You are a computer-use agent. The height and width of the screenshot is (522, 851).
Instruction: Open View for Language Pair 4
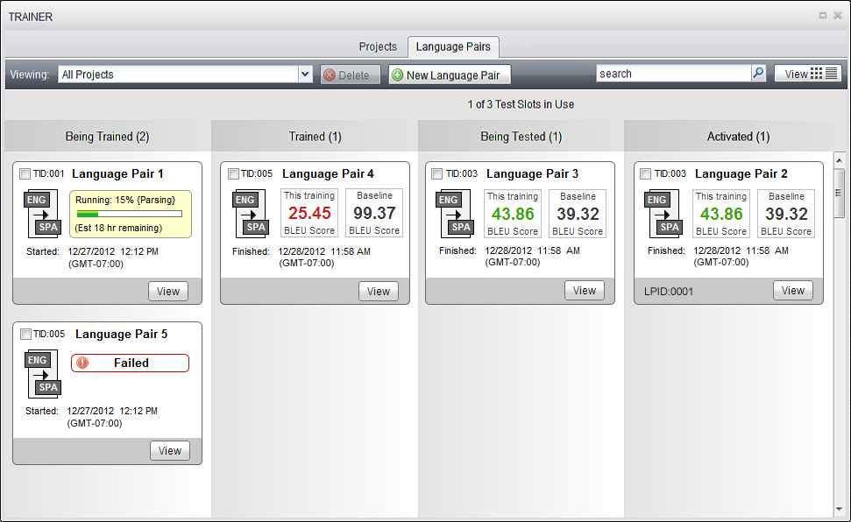(379, 292)
